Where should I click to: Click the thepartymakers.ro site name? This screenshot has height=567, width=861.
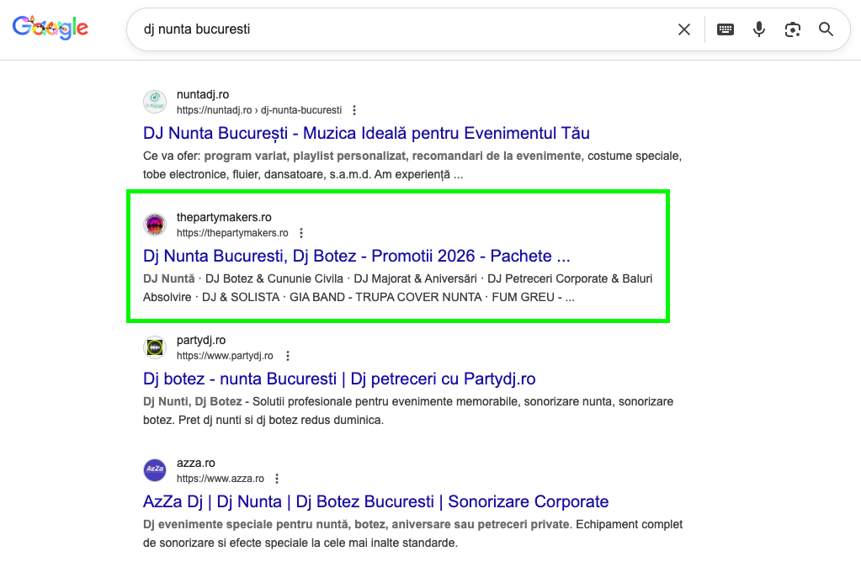click(x=224, y=217)
